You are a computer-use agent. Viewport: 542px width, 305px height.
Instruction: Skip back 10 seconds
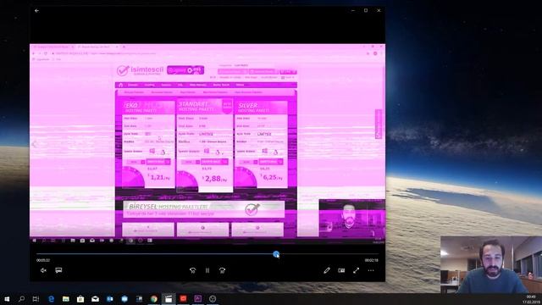coord(192,270)
